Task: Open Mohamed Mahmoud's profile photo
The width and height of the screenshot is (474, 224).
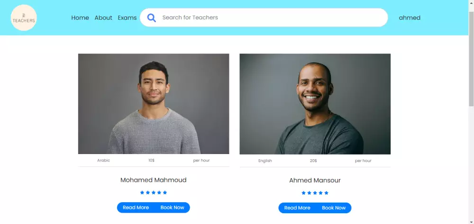Action: tap(154, 103)
